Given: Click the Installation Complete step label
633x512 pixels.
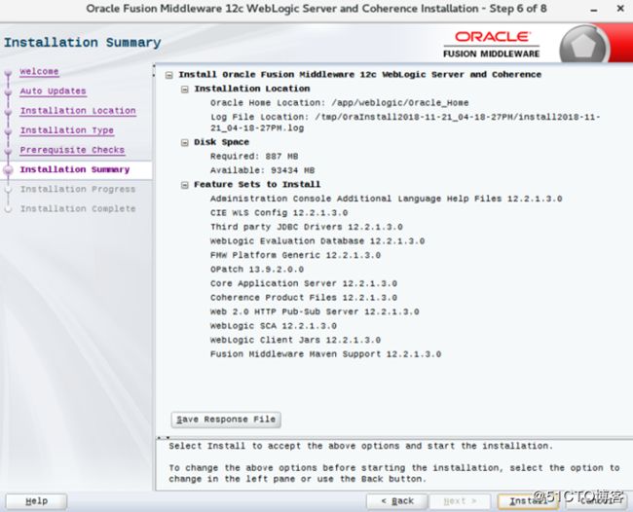Looking at the screenshot, I should [x=78, y=209].
